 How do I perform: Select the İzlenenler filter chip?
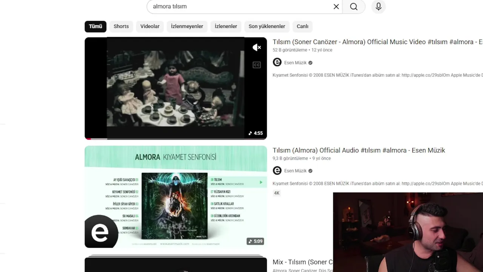pyautogui.click(x=226, y=26)
